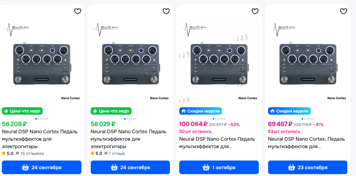
Task: Click pedal image of the 56 208 ₽ product
Action: coord(41,62)
